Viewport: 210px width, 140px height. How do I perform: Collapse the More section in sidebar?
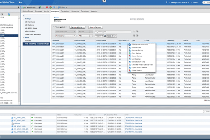24,38
